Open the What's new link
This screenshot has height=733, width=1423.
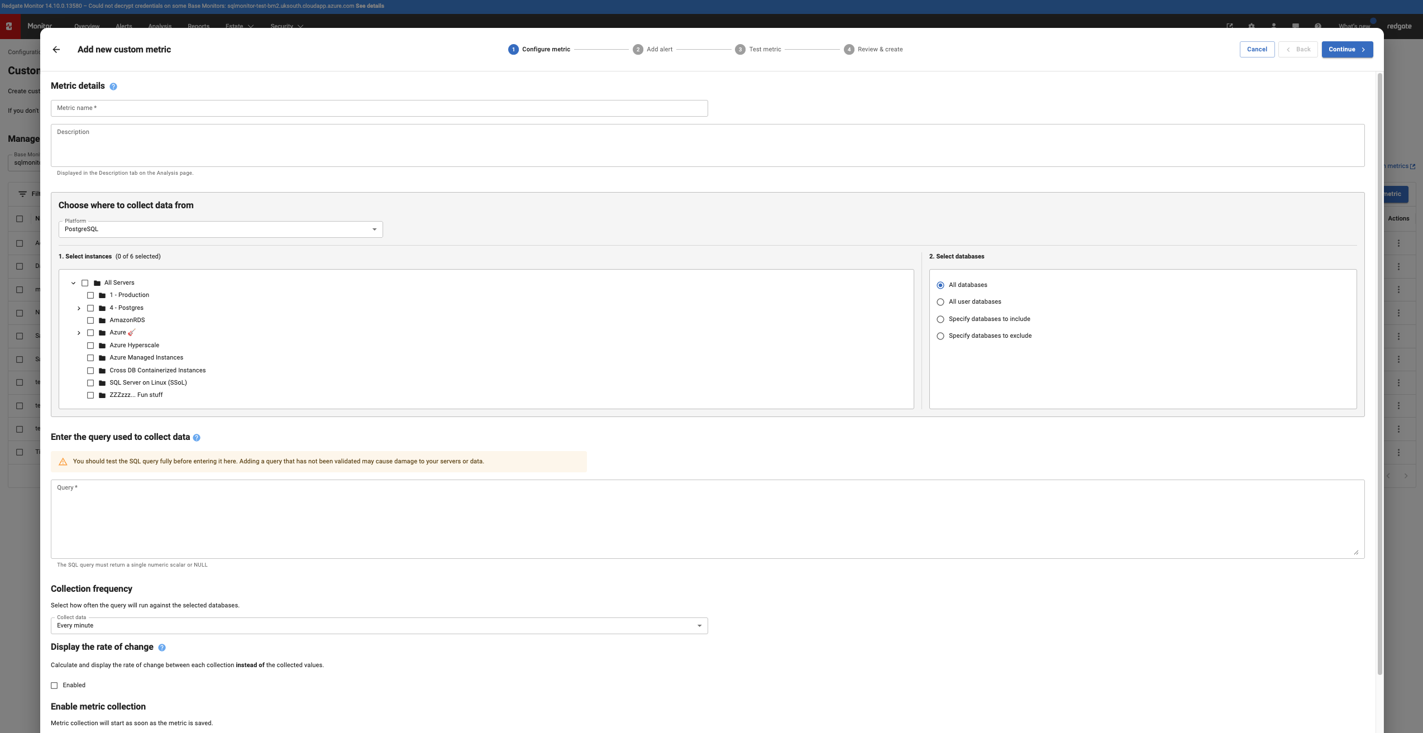tap(1354, 26)
